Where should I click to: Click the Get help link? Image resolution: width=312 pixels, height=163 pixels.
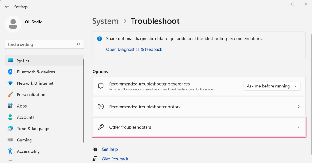point(110,149)
